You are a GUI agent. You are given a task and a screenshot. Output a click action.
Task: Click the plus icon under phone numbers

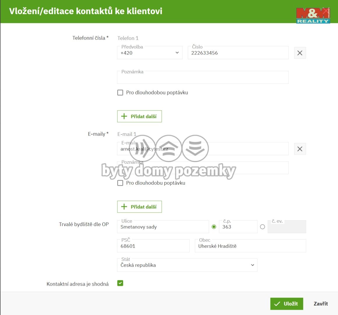[x=124, y=116]
